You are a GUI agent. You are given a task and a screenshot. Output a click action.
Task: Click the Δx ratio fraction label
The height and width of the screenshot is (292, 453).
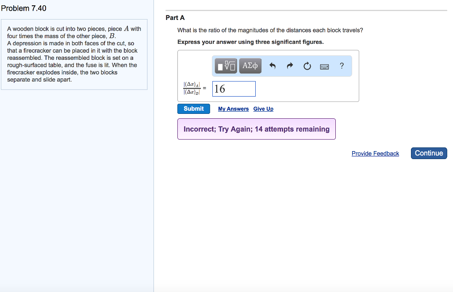pos(191,88)
